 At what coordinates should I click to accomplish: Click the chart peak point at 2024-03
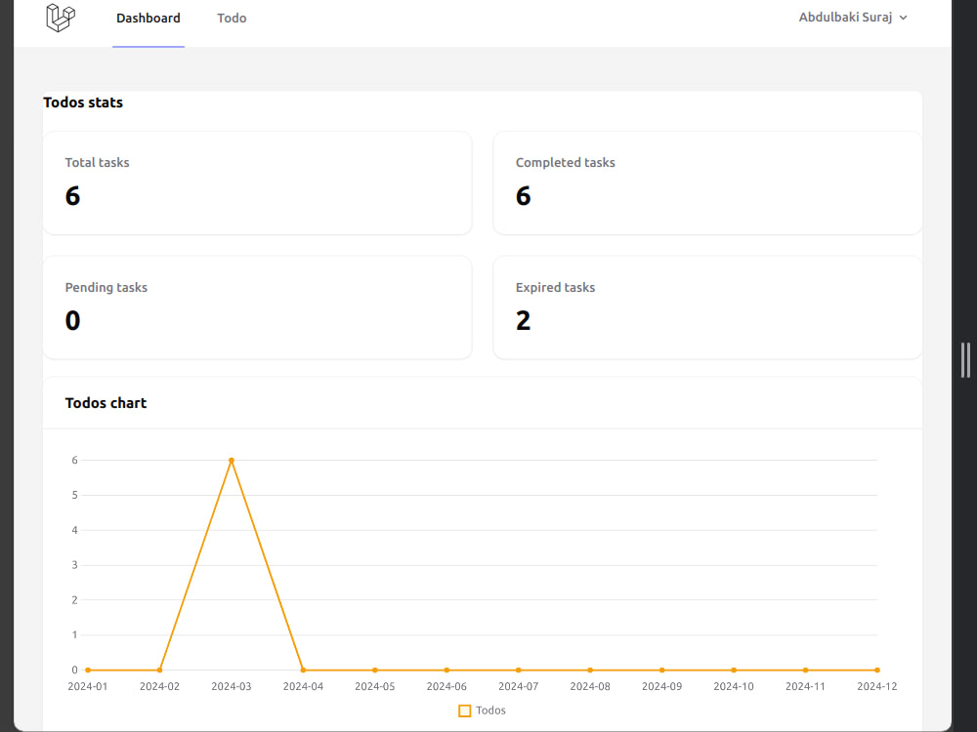(232, 460)
